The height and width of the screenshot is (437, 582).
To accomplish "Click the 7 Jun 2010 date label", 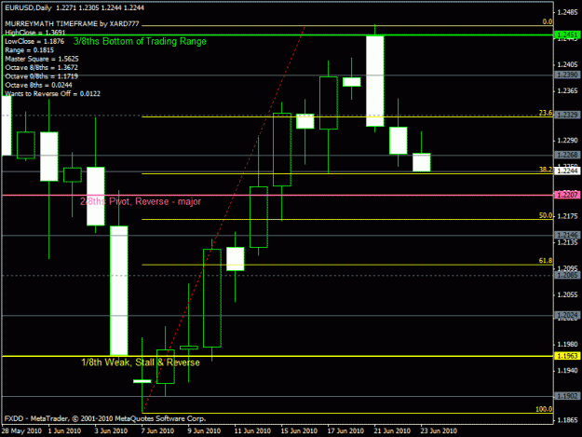I will 157,430.
